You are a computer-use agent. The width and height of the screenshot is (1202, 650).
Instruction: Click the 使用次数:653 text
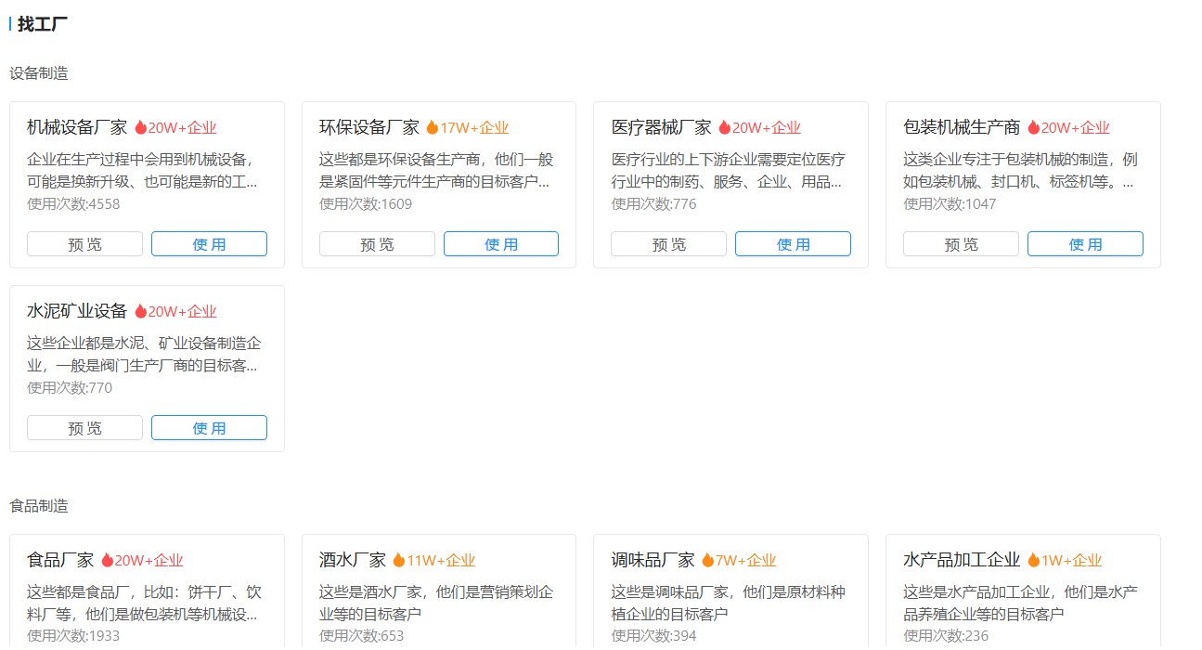[362, 636]
